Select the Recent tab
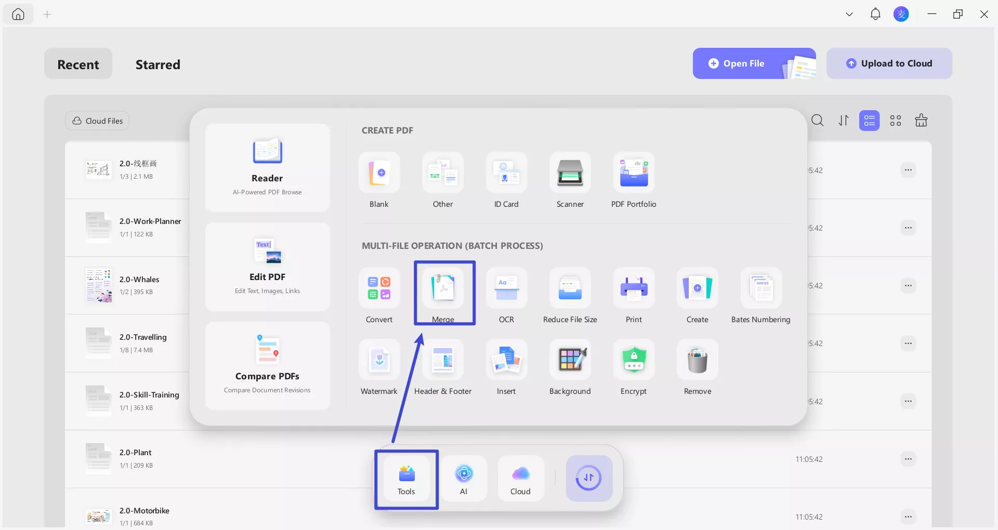Viewport: 998px width, 530px height. tap(78, 64)
